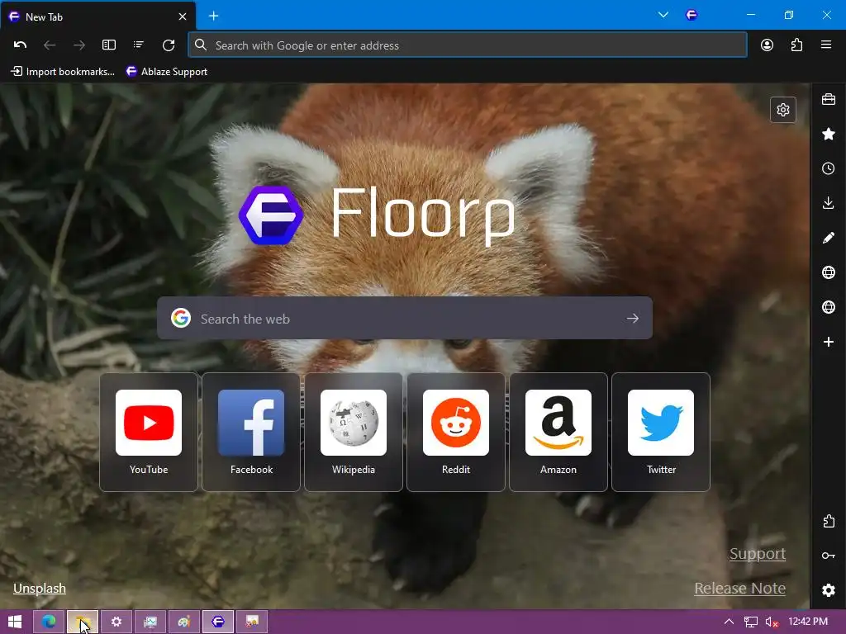Click Import bookmarks in bookmarks bar
This screenshot has width=846, height=634.
(x=63, y=72)
